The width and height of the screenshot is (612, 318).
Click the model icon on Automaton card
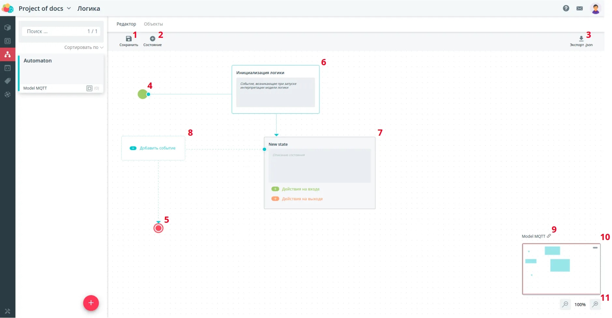click(x=89, y=88)
